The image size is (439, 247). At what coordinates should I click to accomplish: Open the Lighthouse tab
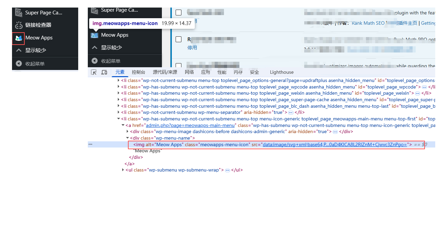[282, 72]
